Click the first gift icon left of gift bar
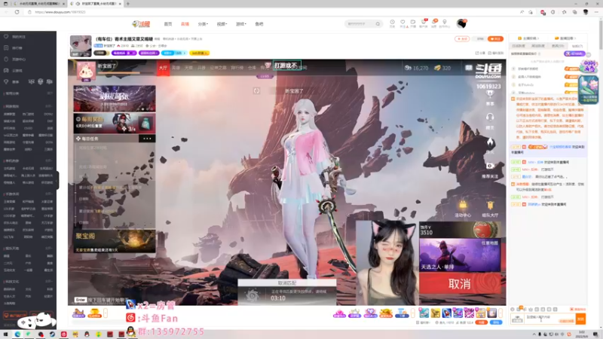The width and height of the screenshot is (603, 339). [78, 313]
